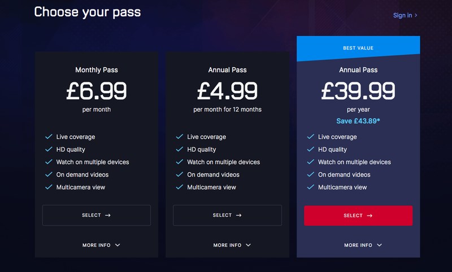
Task: Click the arrow icon in Monthly Pass Select button
Action: coord(107,215)
